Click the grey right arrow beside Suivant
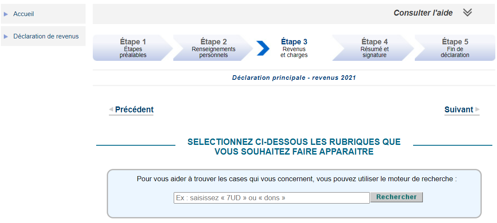The height and width of the screenshot is (223, 497). click(478, 110)
